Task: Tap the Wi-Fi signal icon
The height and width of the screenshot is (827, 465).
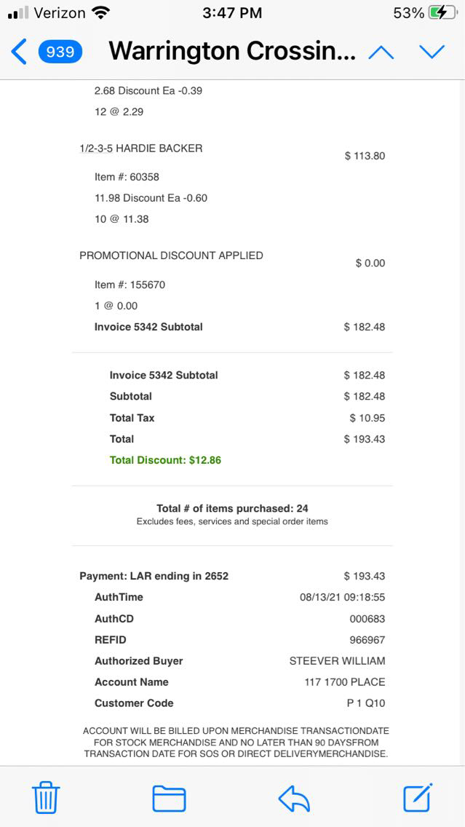Action: [101, 13]
